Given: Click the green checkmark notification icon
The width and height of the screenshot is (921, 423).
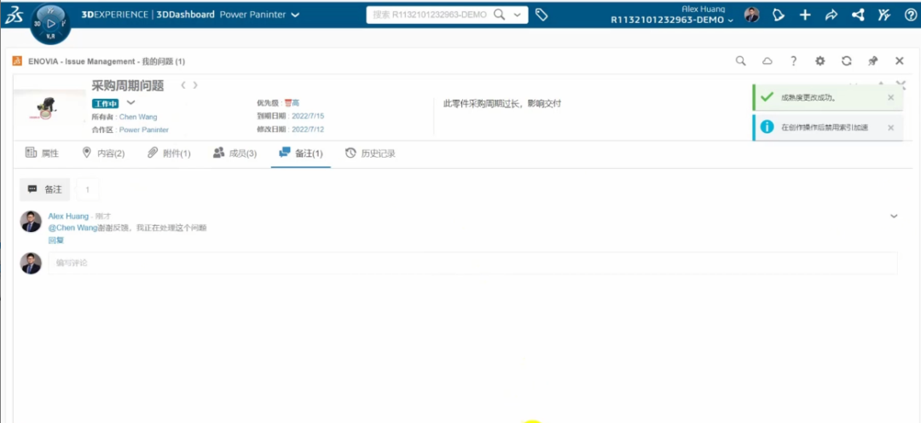Looking at the screenshot, I should [x=767, y=97].
